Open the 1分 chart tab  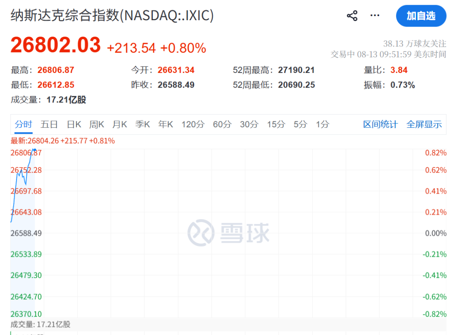coord(323,124)
